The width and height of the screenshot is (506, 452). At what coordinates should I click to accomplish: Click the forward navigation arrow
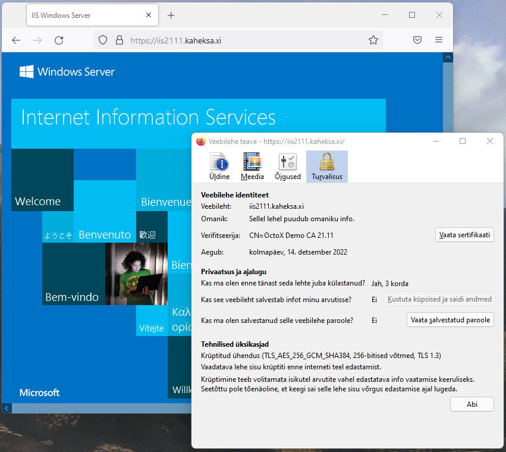(x=37, y=40)
